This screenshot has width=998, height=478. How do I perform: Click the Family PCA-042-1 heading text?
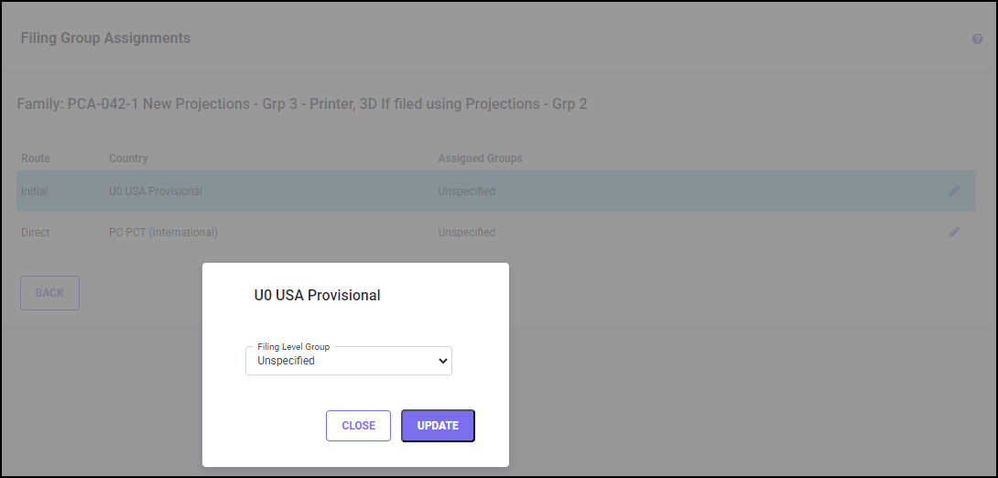click(302, 104)
